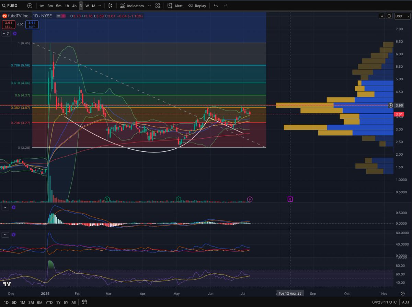Click the May earnings E marker
The width and height of the screenshot is (412, 307).
179,199
